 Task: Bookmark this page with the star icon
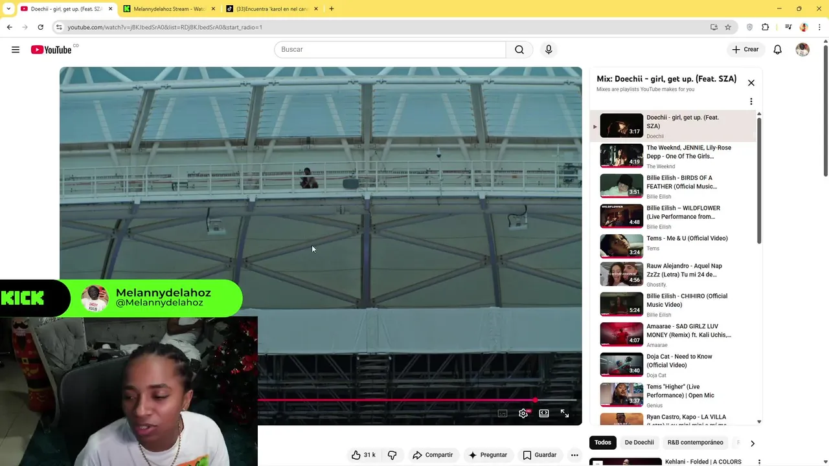tap(728, 27)
